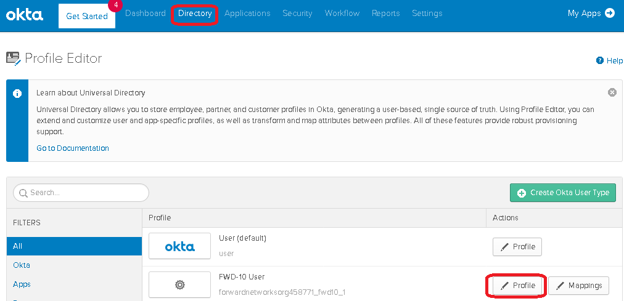Open Mappings for FWD-10 User
The height and width of the screenshot is (301, 624).
578,286
